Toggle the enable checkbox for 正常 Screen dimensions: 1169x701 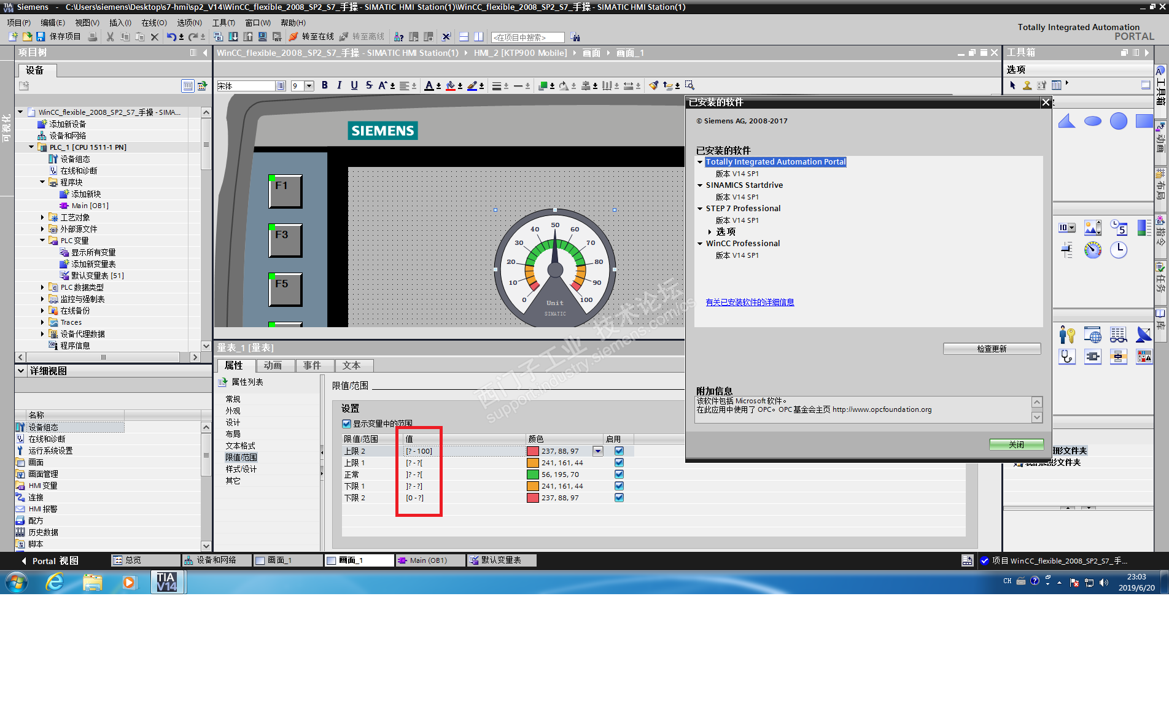pos(619,474)
